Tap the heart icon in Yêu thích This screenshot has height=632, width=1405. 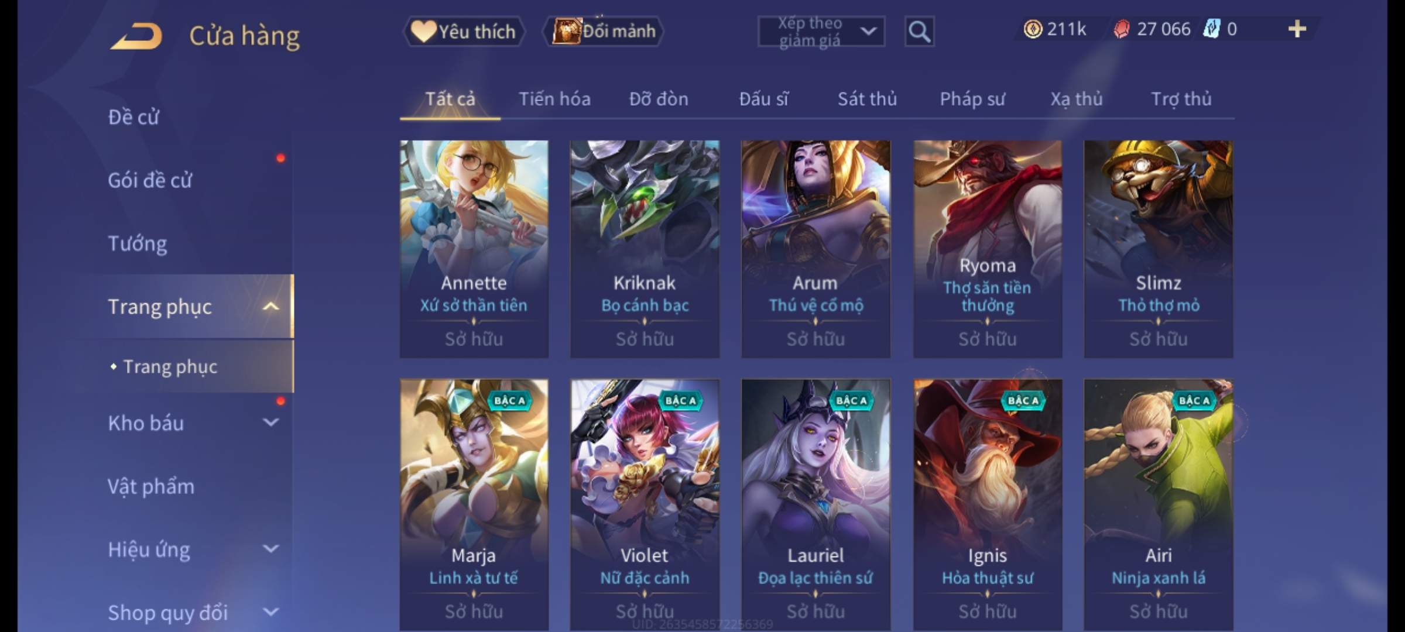click(423, 31)
